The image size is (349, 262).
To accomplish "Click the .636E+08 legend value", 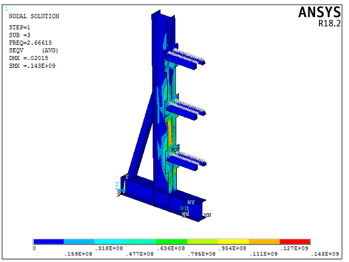I will point(171,248).
